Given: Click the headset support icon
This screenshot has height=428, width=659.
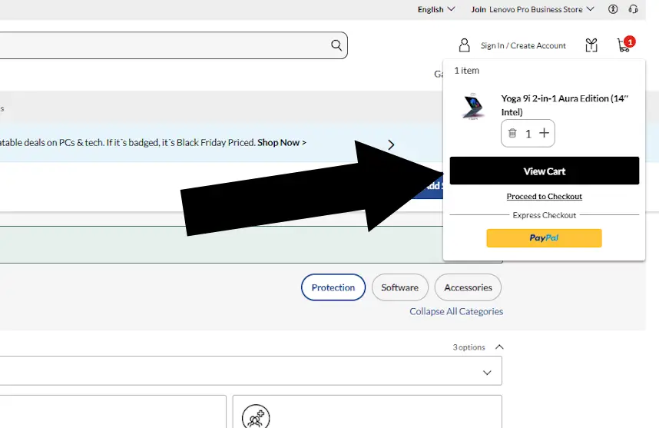Looking at the screenshot, I should click(x=633, y=9).
